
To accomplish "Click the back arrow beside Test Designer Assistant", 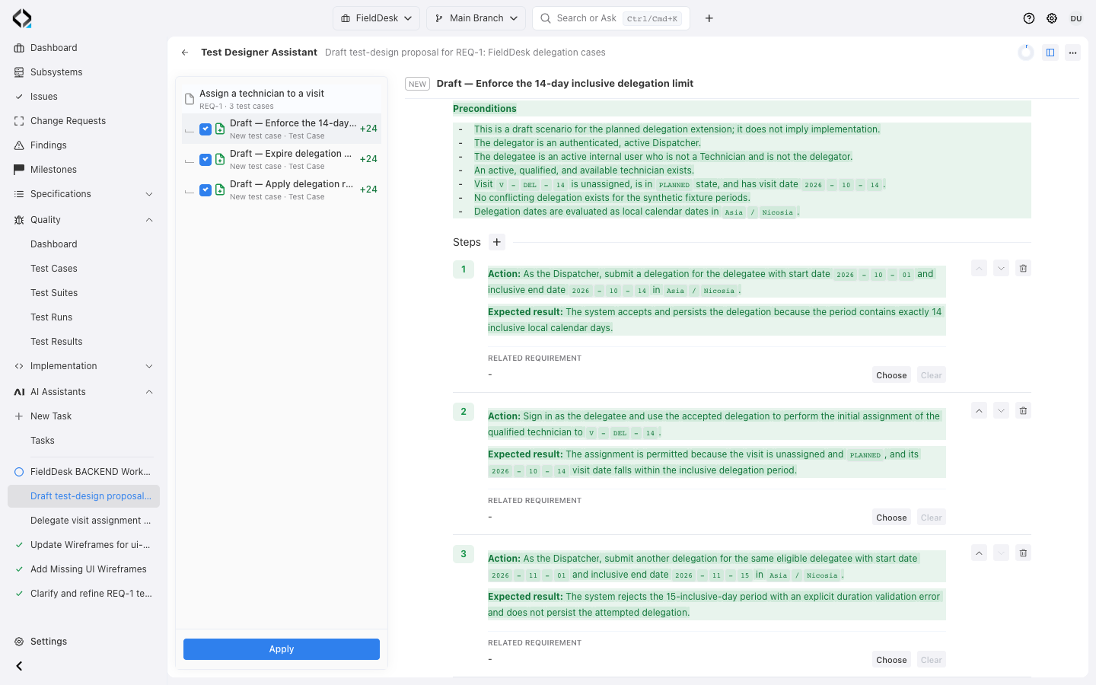I will click(x=185, y=53).
